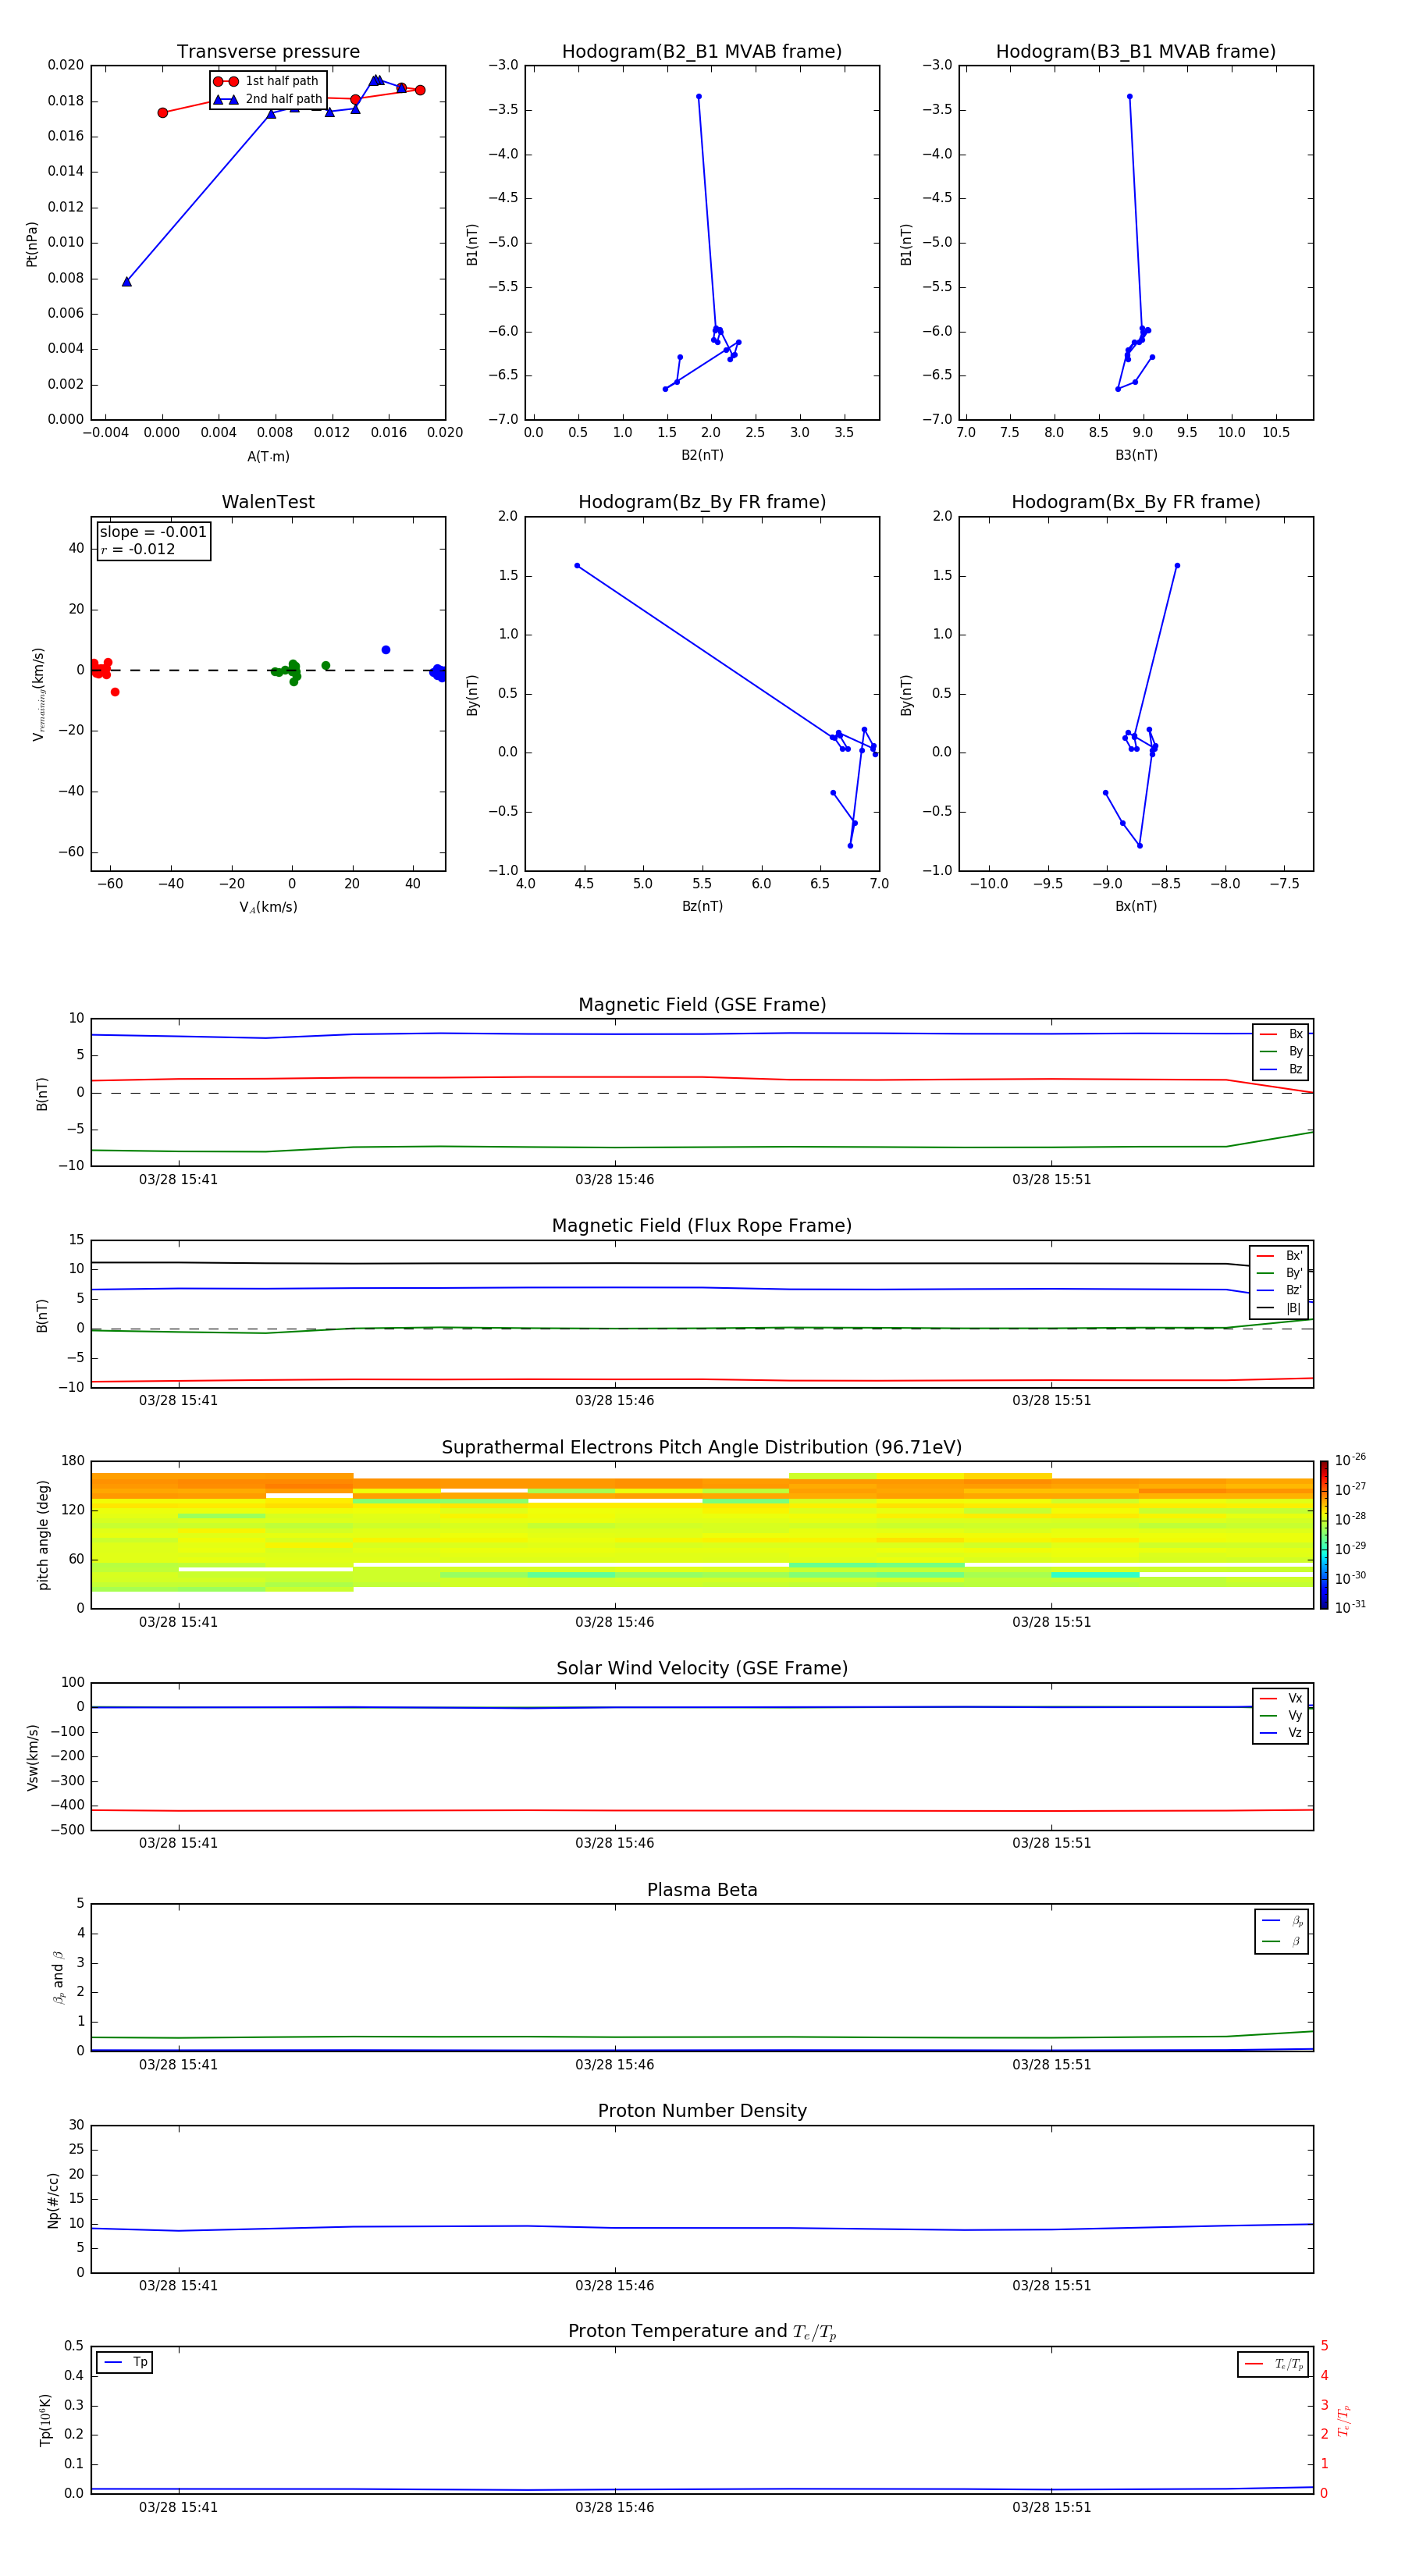
Task: Click '03/28 15:46' tick under the GSE magnetic field
Action: click(x=615, y=1180)
